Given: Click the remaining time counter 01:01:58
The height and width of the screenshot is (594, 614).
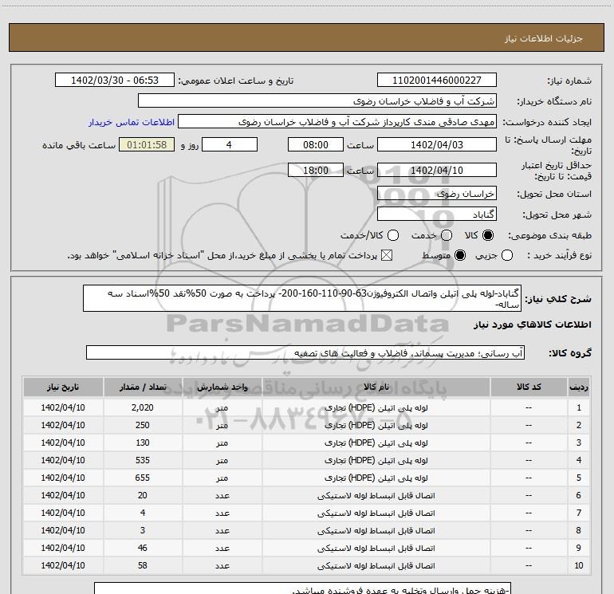Looking at the screenshot, I should [147, 144].
